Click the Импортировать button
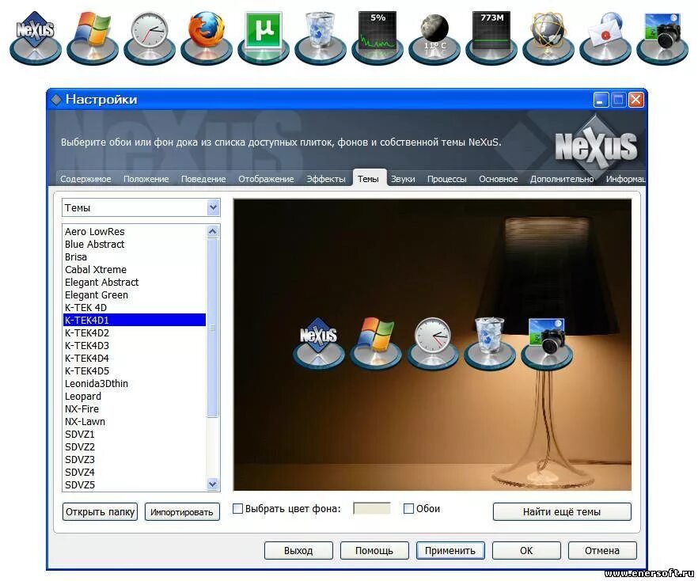The height and width of the screenshot is (581, 698). [182, 512]
